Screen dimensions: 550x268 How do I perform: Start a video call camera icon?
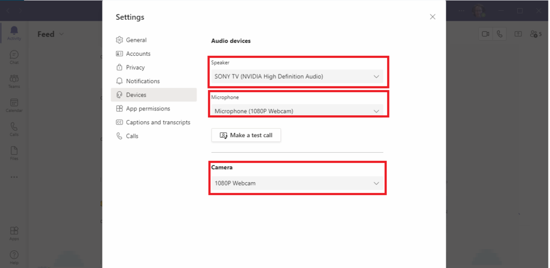pyautogui.click(x=486, y=34)
